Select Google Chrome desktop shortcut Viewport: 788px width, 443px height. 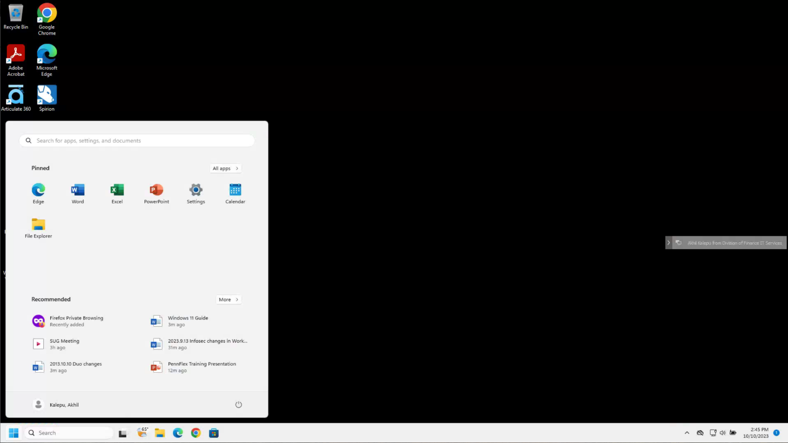[47, 20]
